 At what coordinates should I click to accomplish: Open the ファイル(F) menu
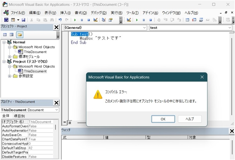(x=18, y=13)
